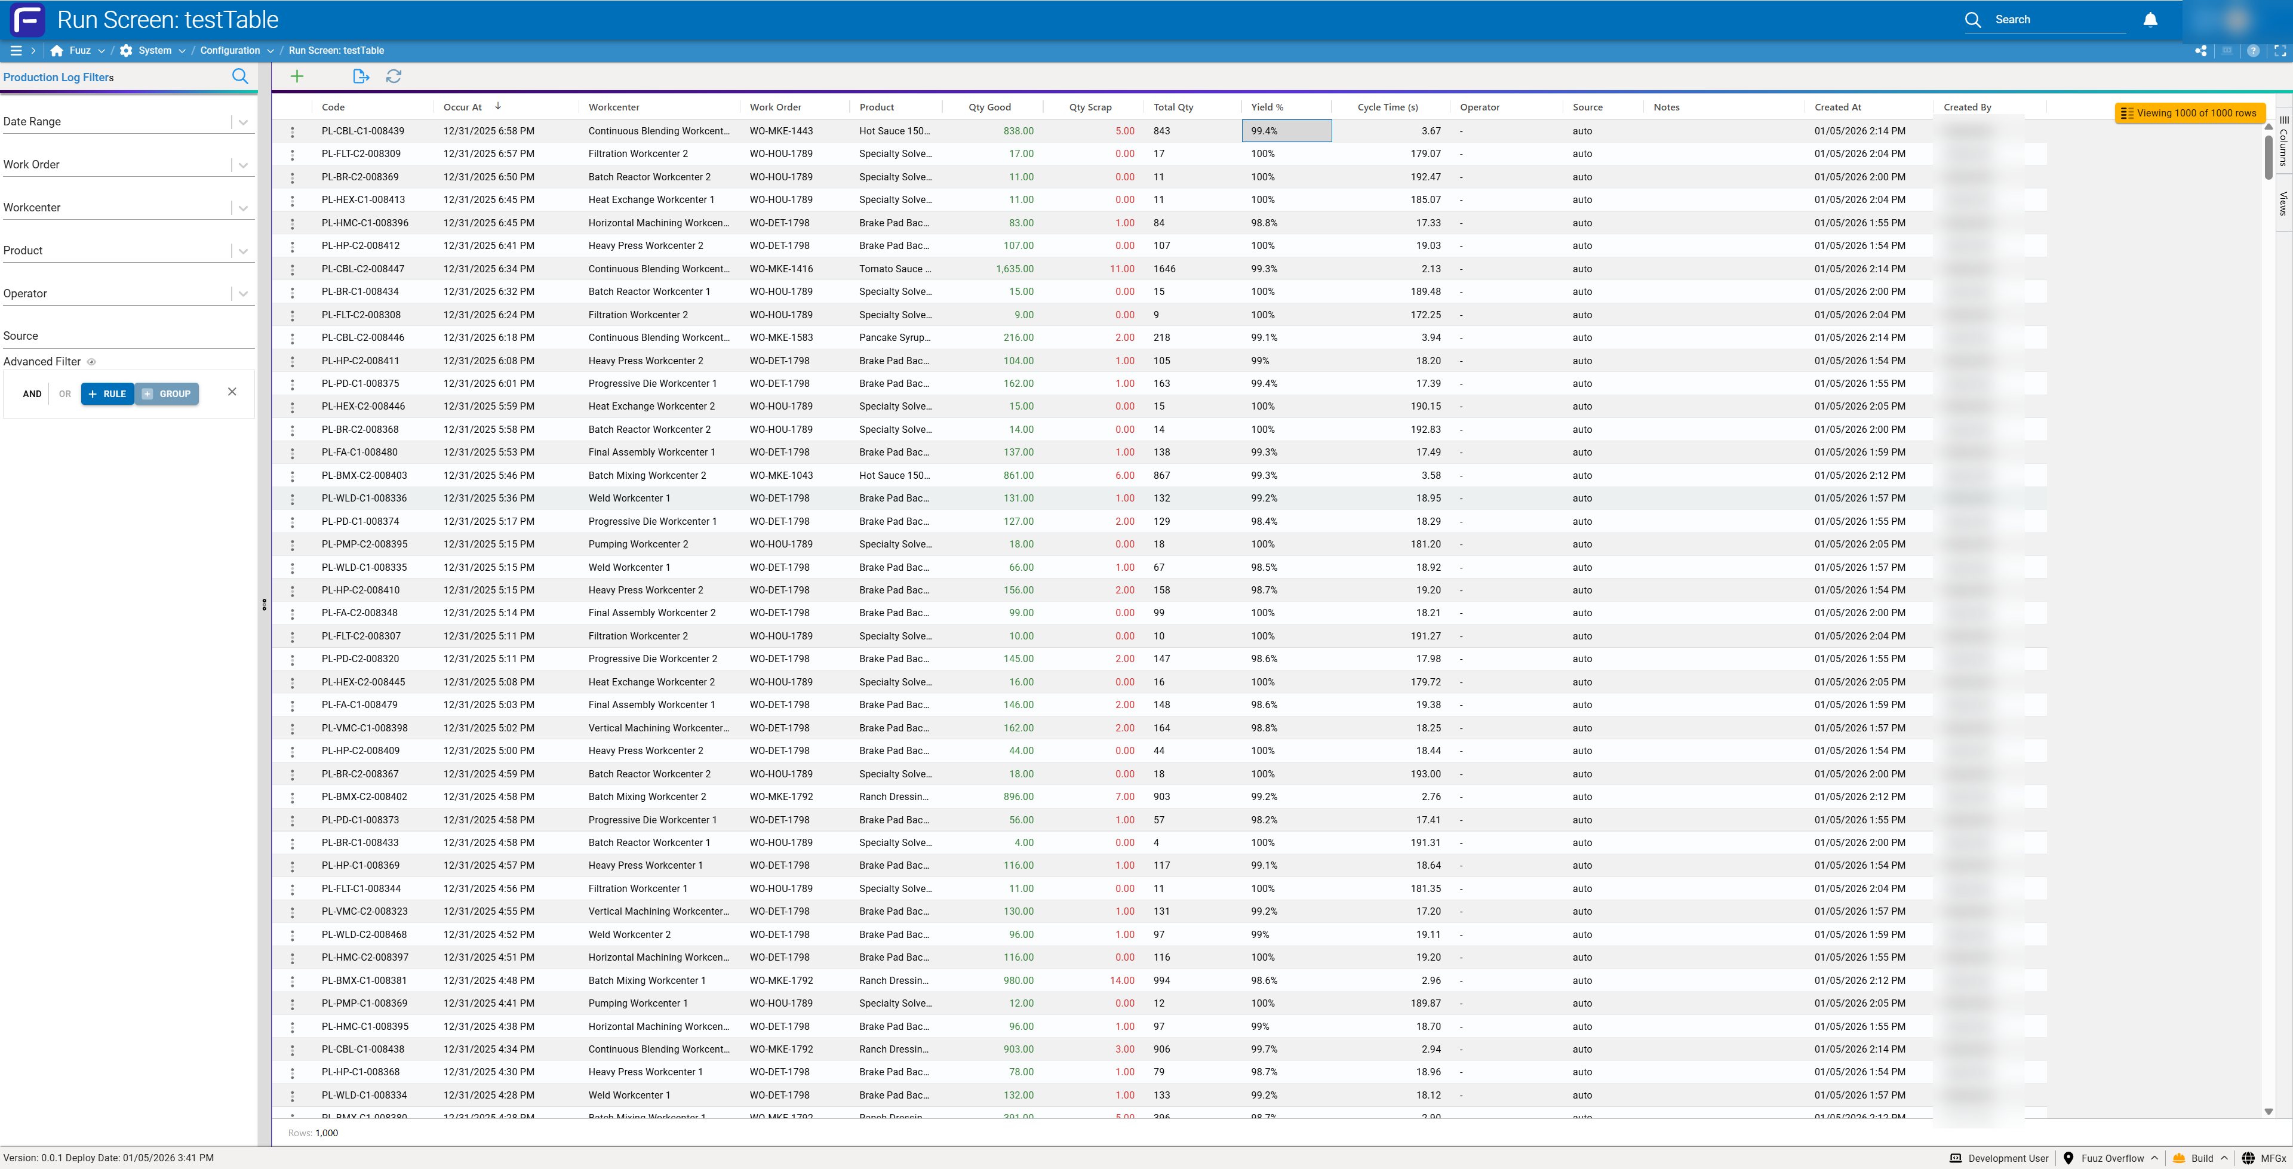Expand the Date Range filter dropdown
Screen dimensions: 2293x1169
point(243,122)
